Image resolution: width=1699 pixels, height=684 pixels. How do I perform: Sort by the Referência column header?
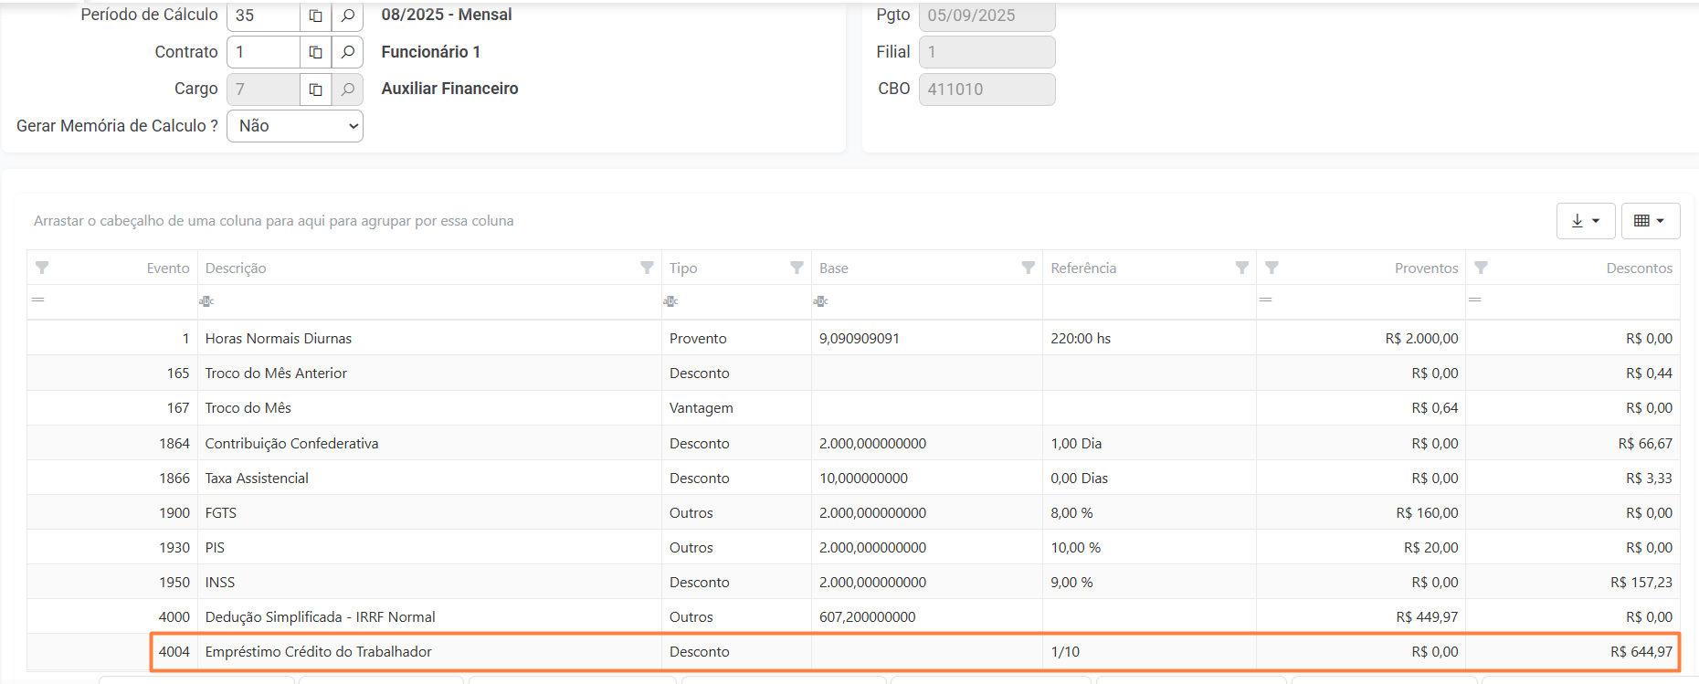tap(1083, 268)
